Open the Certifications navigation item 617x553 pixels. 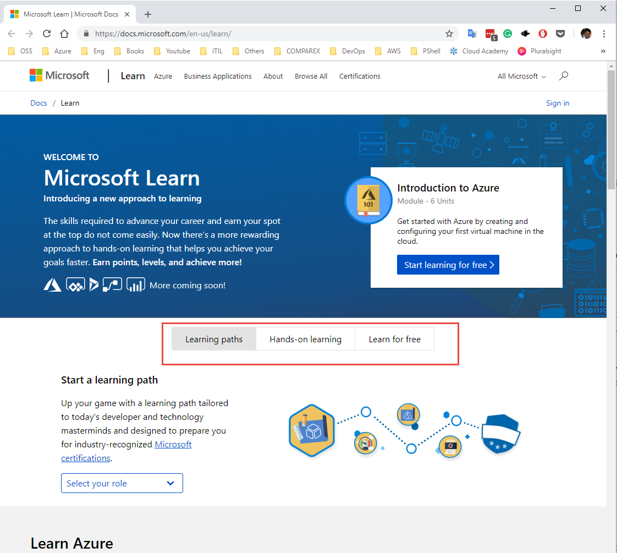[x=360, y=76]
